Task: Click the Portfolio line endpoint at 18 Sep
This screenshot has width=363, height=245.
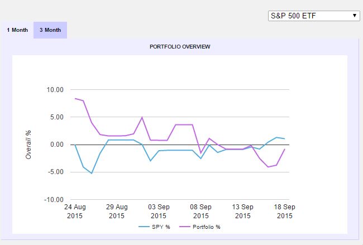Action: [x=284, y=149]
